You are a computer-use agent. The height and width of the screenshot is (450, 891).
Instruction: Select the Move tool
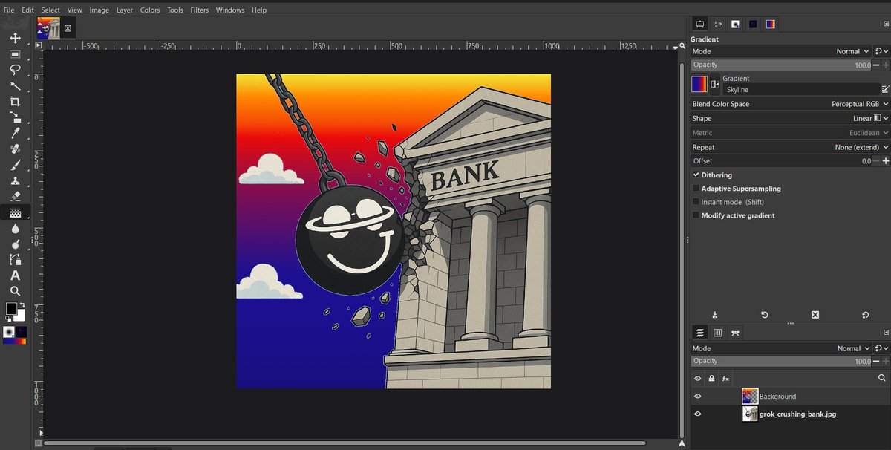[x=15, y=38]
